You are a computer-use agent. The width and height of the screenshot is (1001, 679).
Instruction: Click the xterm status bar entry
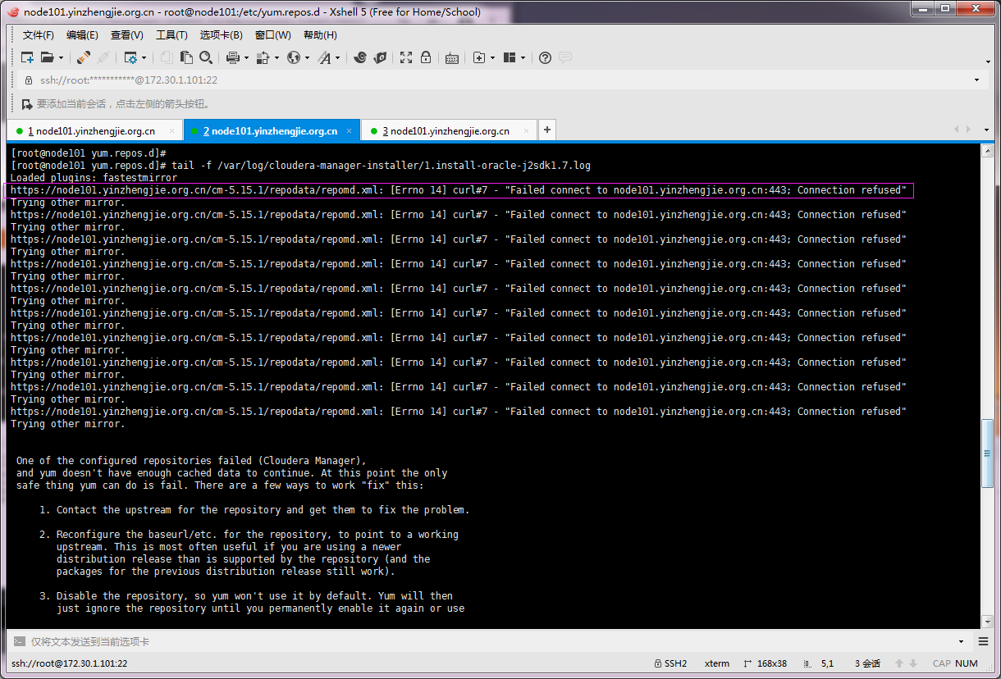716,663
